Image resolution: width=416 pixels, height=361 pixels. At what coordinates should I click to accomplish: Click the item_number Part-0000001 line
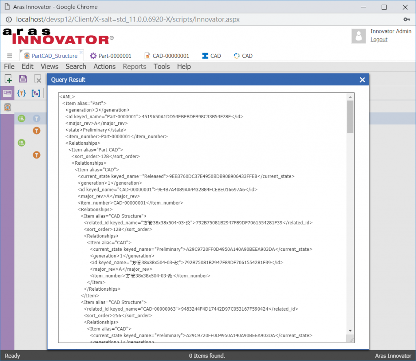(x=117, y=137)
